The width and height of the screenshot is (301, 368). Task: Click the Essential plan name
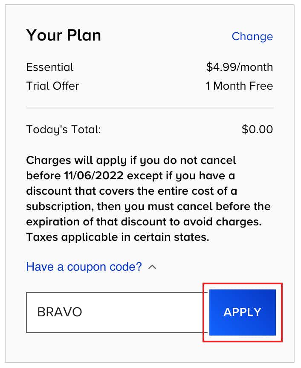click(50, 67)
